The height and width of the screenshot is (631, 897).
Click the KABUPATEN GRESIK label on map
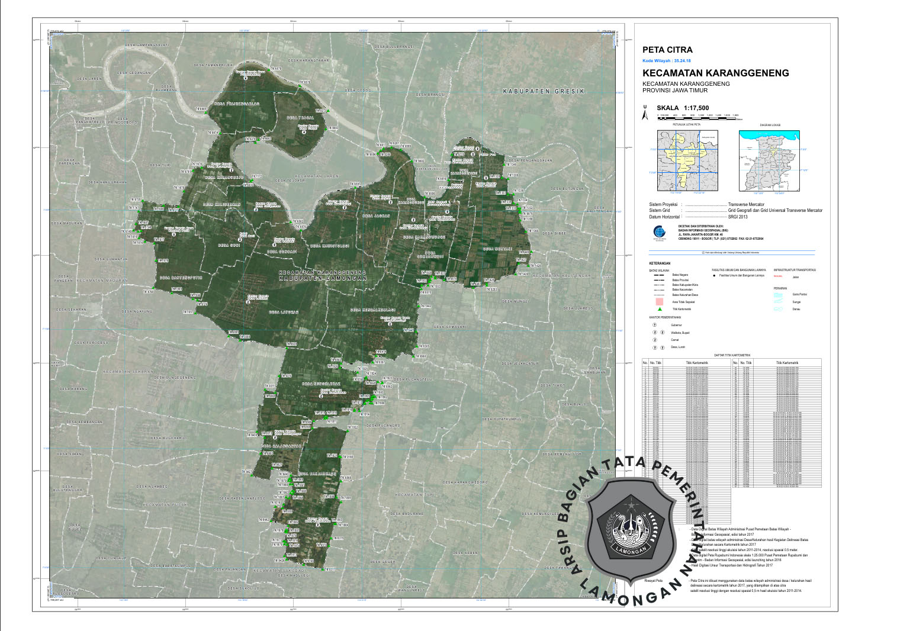point(544,92)
